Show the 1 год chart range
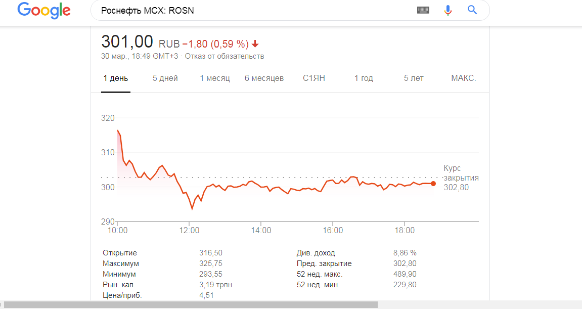582x309 pixels. point(364,78)
